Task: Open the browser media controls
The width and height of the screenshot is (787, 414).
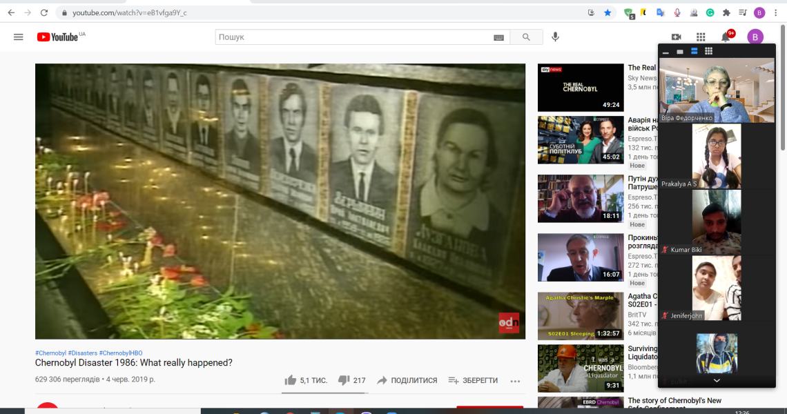Action: [x=743, y=13]
